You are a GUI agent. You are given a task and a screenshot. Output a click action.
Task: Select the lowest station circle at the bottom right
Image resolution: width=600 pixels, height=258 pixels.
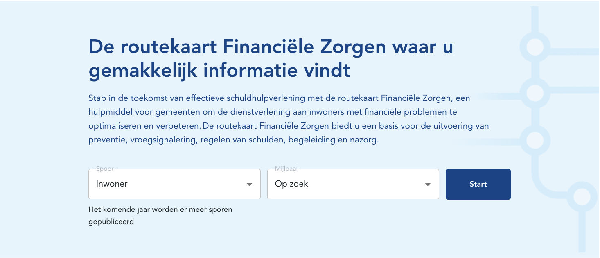(582, 197)
